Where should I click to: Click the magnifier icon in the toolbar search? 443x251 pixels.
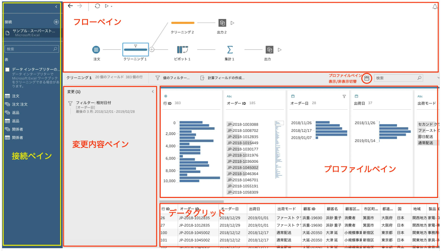coord(419,78)
